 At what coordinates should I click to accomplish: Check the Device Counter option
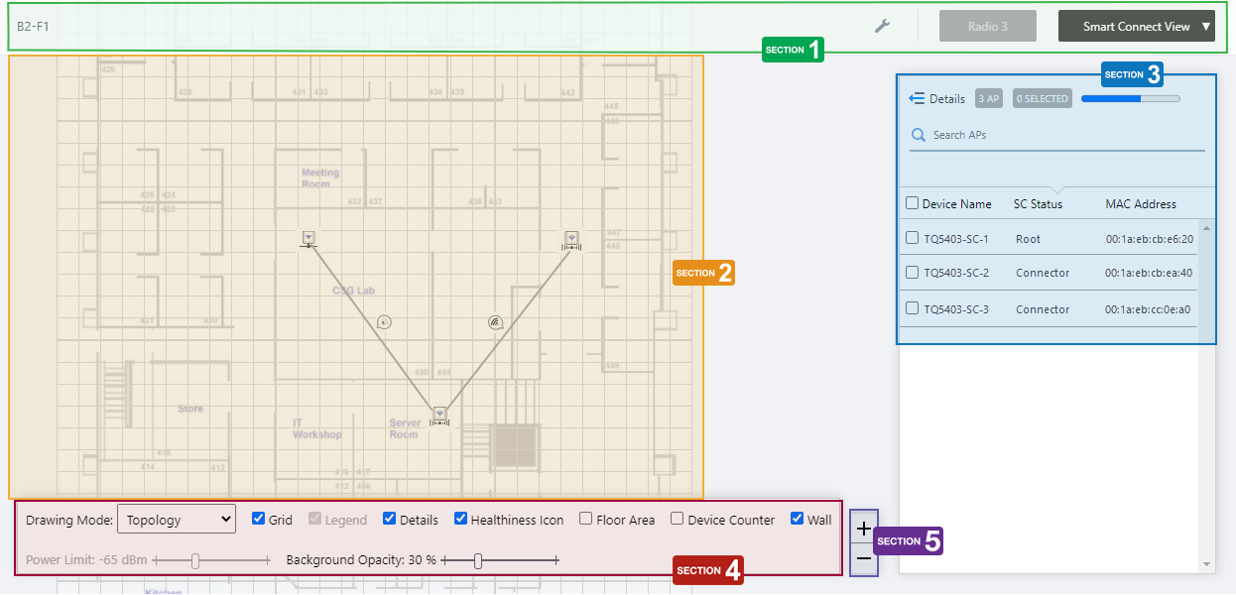pos(678,519)
